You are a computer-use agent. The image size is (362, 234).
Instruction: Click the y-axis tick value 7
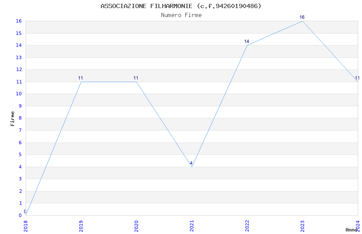point(20,130)
